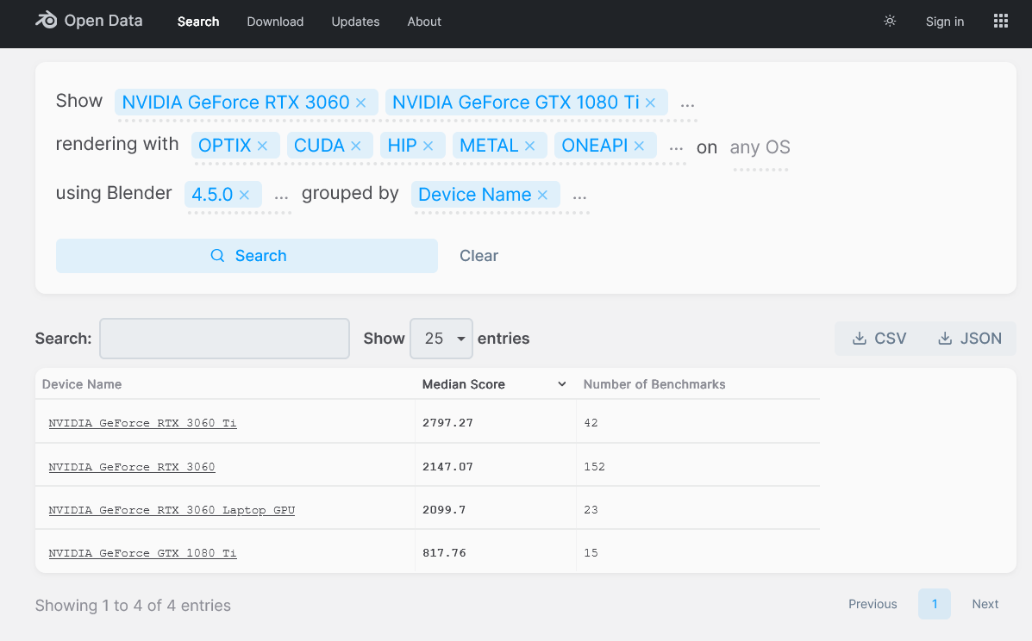Remove the NVIDIA GeForce RTX 3060 filter
This screenshot has width=1032, height=641.
[x=360, y=103]
